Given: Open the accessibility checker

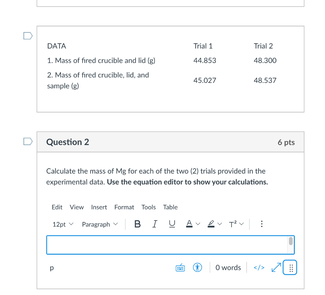Looking at the screenshot, I should point(197,267).
